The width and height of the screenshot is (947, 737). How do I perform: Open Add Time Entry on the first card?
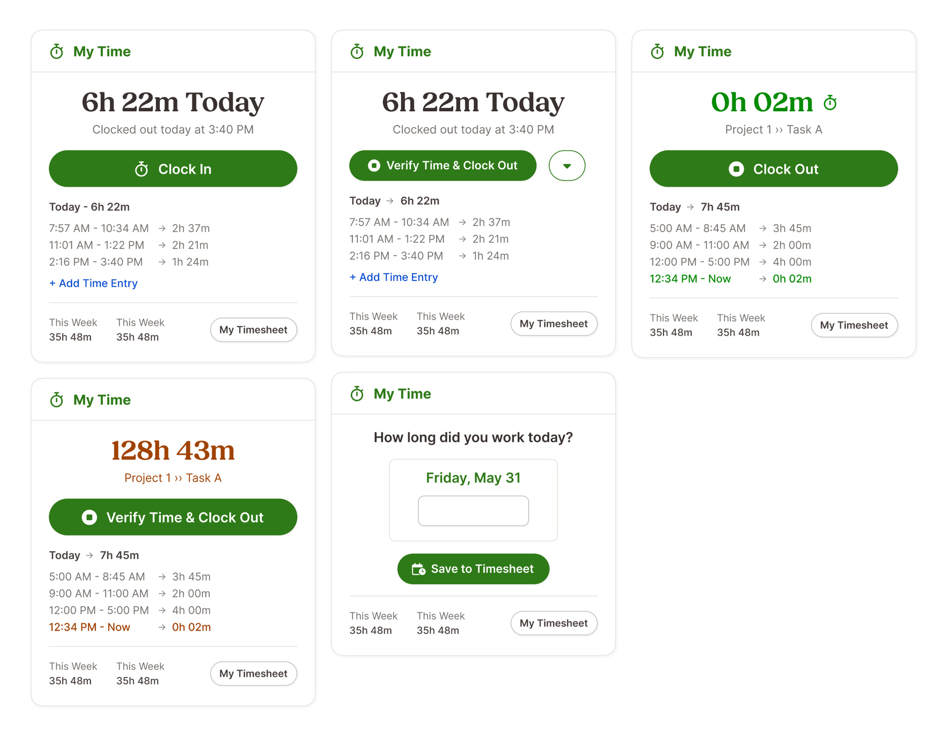[93, 283]
